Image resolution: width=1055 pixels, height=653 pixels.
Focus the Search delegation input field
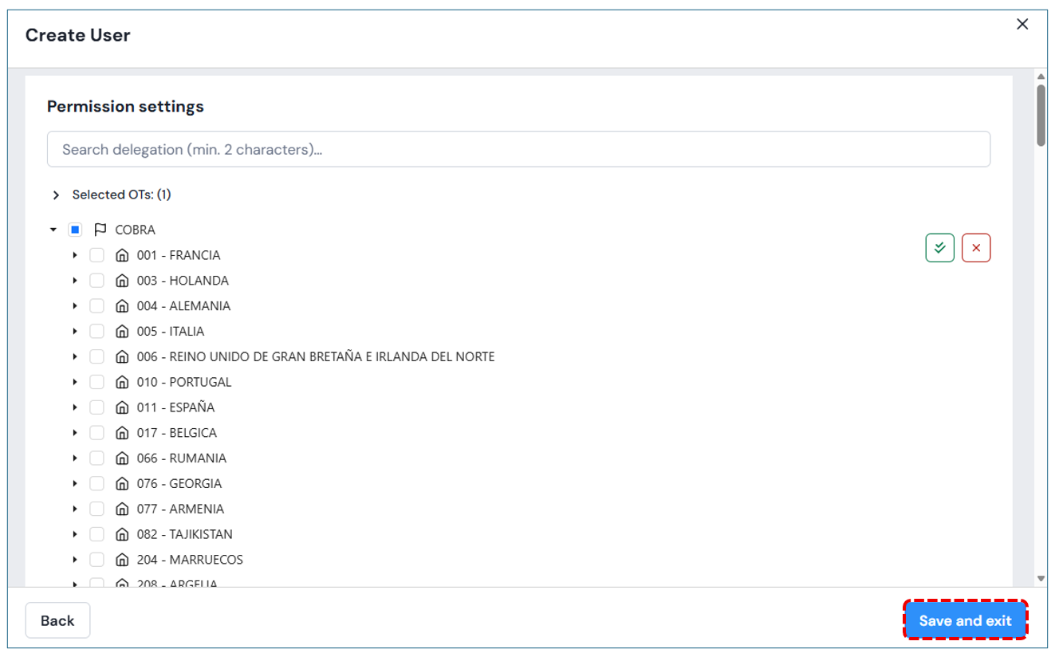[x=518, y=149]
